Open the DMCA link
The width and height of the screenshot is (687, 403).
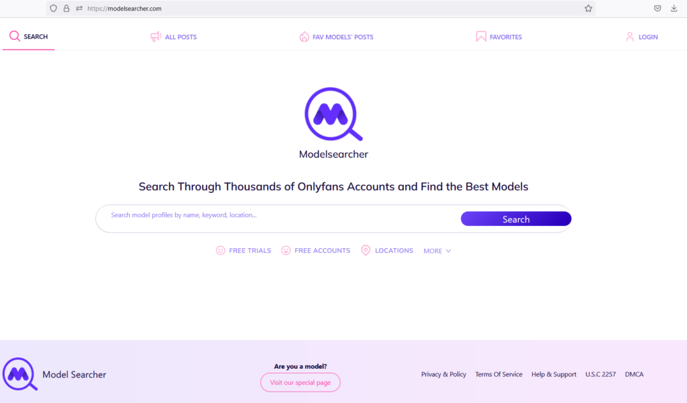coord(634,374)
